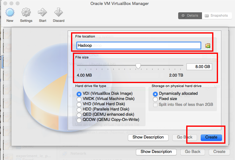This screenshot has height=160, width=235.
Task: Click the Hadoop file location field
Action: [139, 46]
